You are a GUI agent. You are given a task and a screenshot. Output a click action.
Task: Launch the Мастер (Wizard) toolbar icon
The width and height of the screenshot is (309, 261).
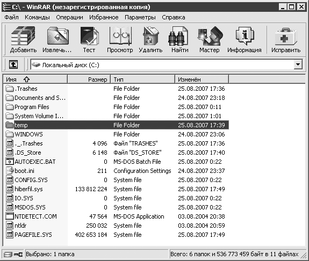210,36
